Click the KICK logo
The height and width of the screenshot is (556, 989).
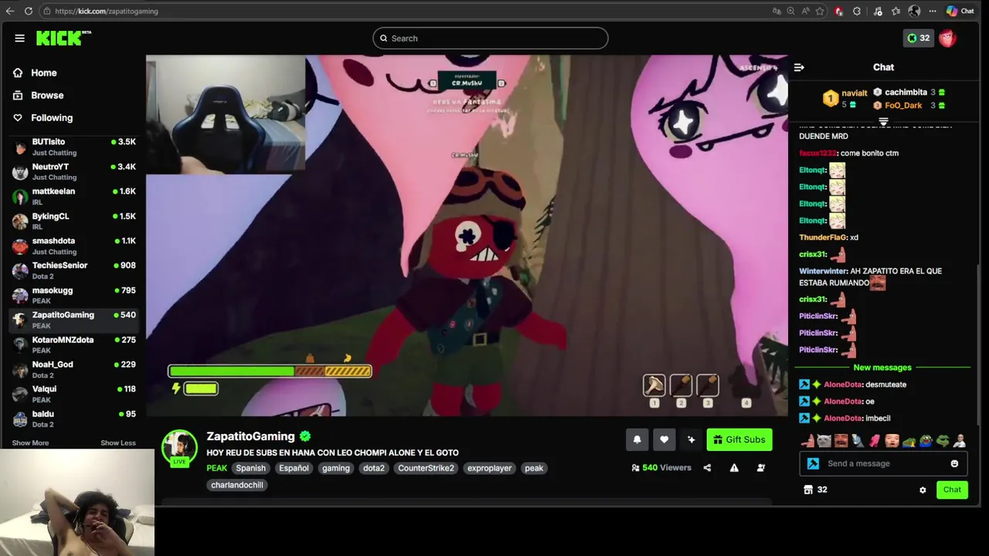tap(63, 38)
